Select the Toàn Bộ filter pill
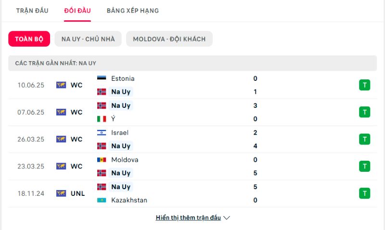The image size is (385, 230). (29, 39)
